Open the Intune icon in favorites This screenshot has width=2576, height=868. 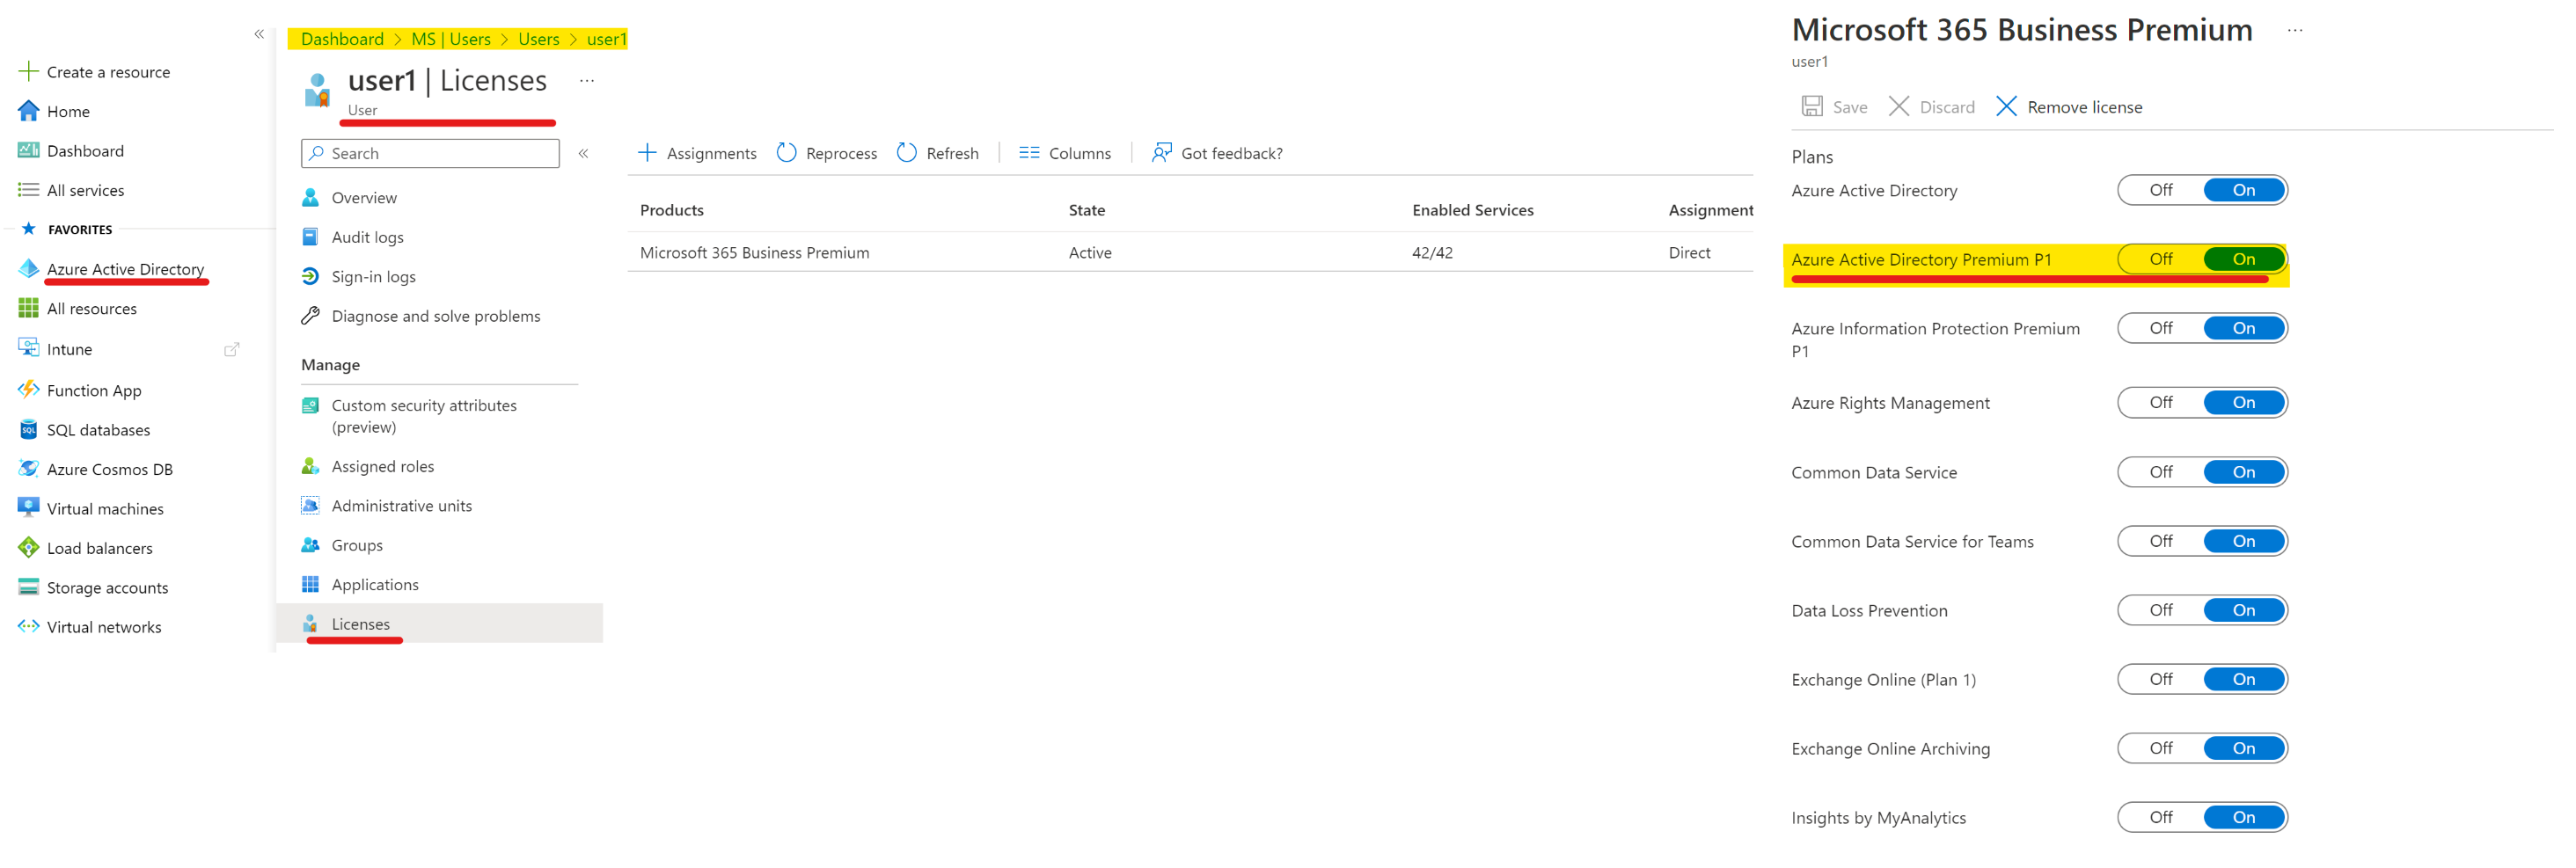(x=28, y=348)
